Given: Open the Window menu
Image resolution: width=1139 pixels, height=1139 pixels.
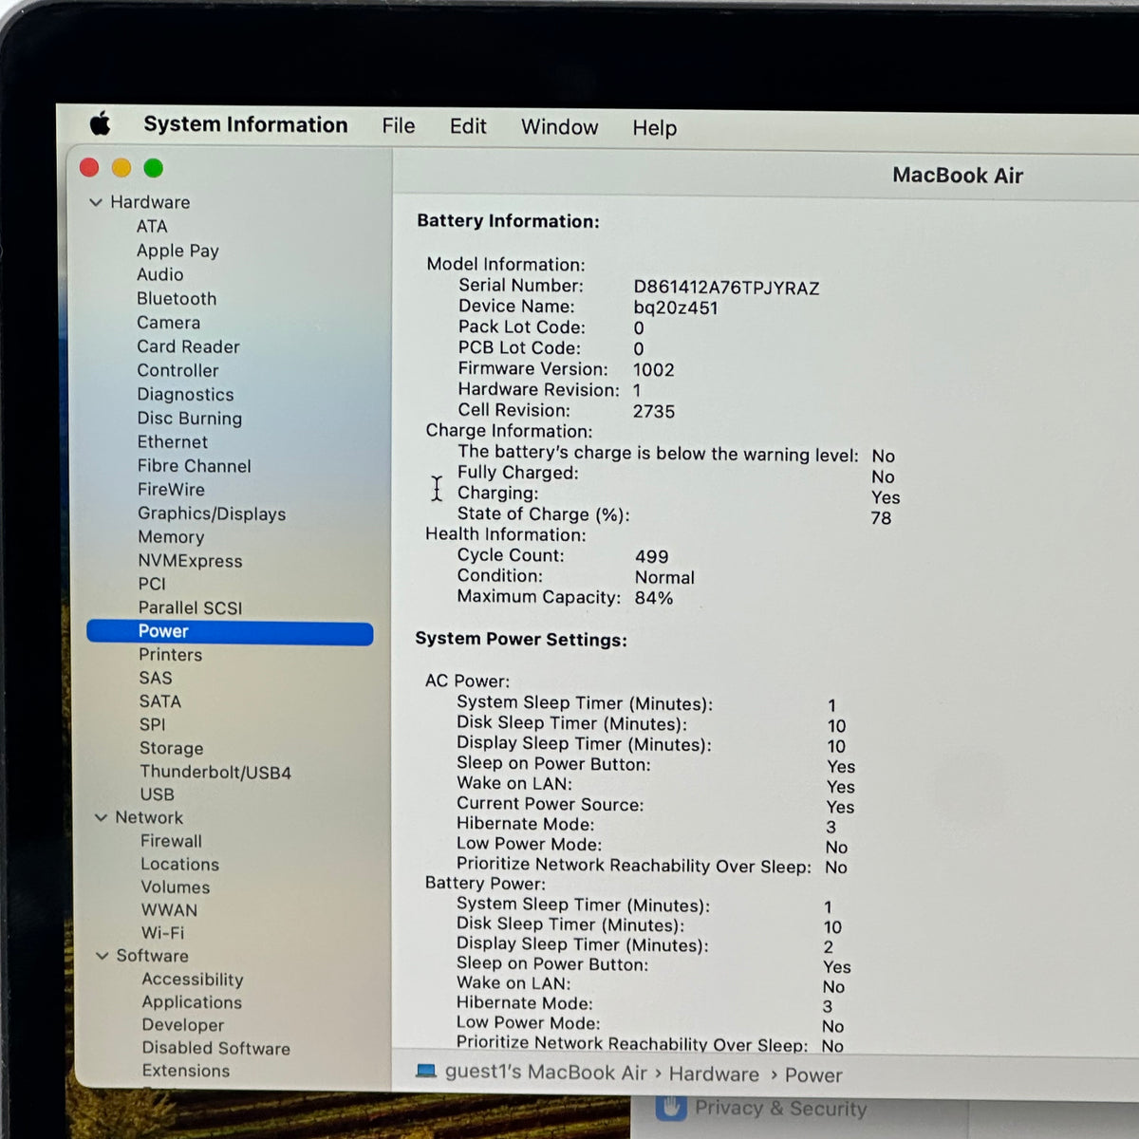Looking at the screenshot, I should click(559, 127).
